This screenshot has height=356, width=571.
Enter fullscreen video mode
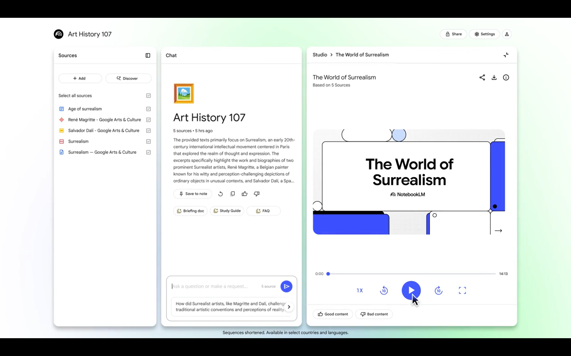pos(462,290)
